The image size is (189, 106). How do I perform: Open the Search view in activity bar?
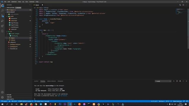click(2, 11)
